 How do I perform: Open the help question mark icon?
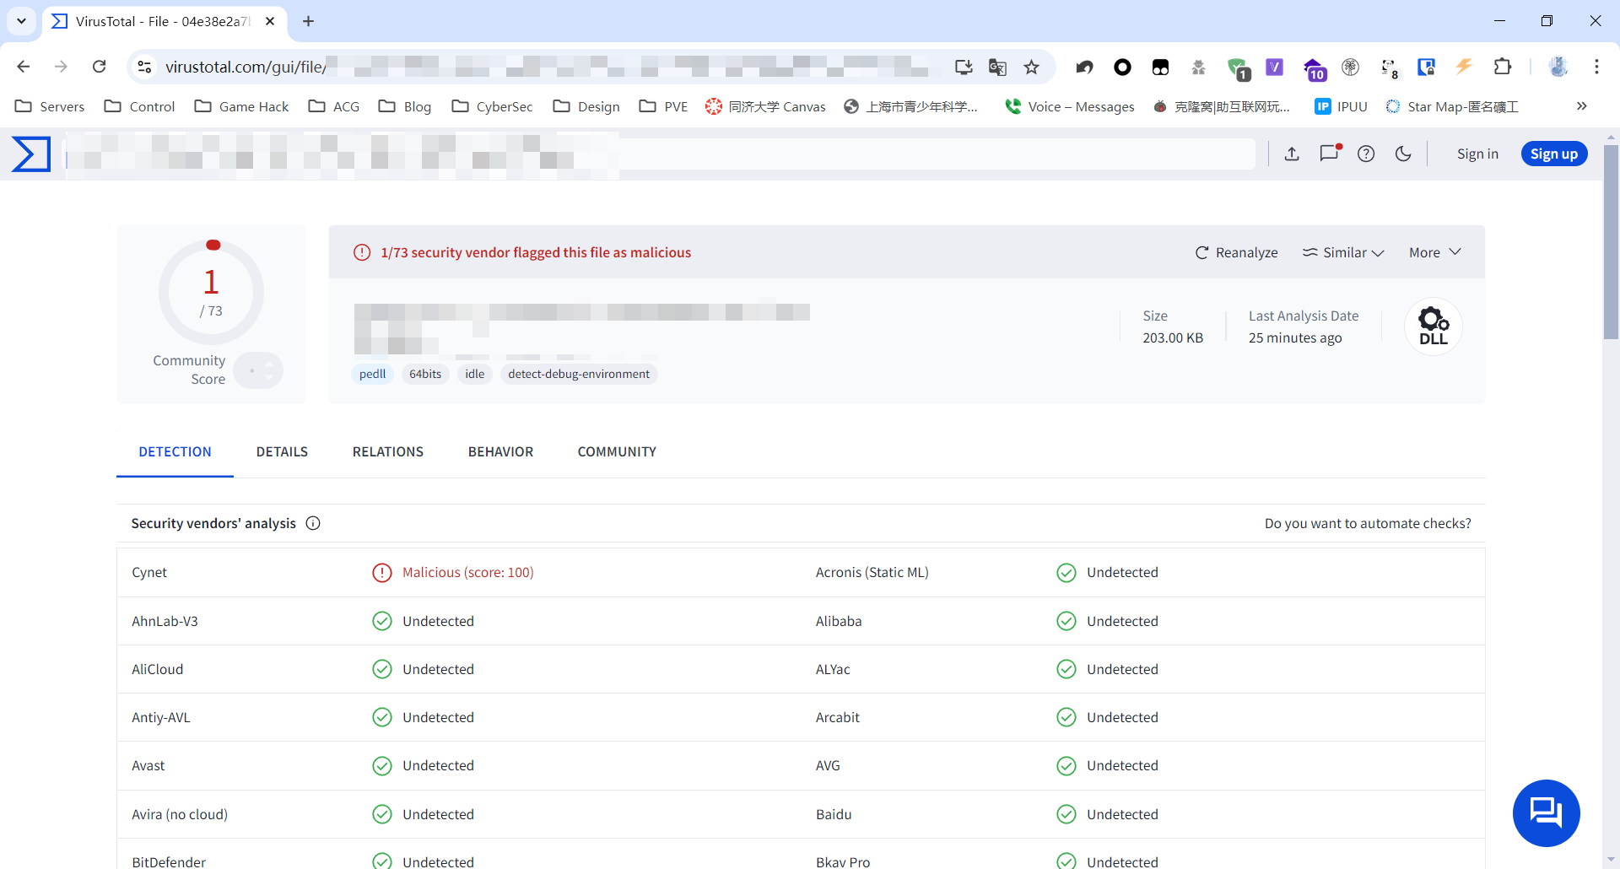(x=1366, y=154)
